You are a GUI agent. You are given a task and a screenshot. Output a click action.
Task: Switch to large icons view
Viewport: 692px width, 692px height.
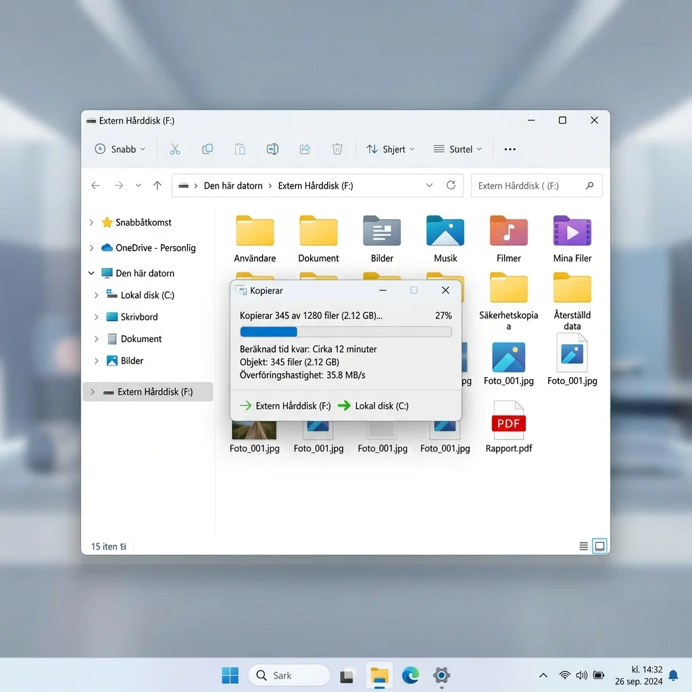(x=599, y=546)
